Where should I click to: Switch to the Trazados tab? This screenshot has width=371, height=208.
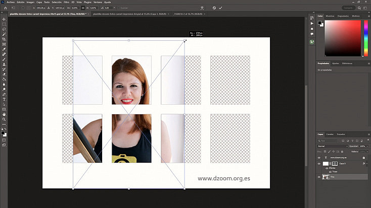(341, 134)
